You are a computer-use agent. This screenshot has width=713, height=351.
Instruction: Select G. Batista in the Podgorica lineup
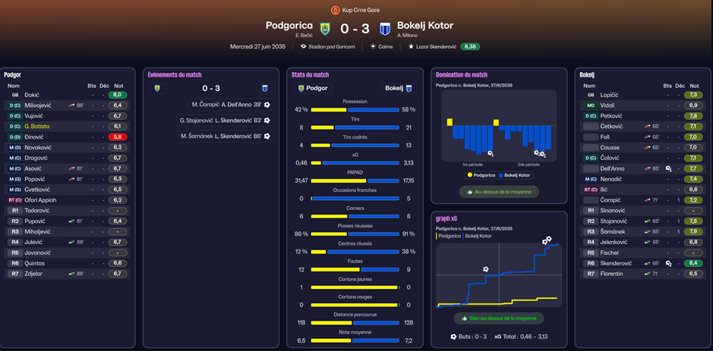coord(37,127)
